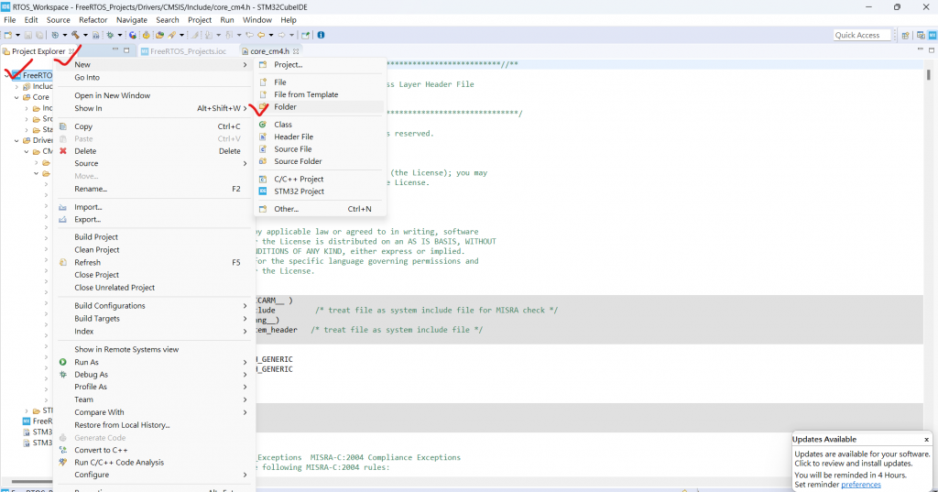Click the Class icon in New submenu
The height and width of the screenshot is (492, 938).
tap(263, 125)
